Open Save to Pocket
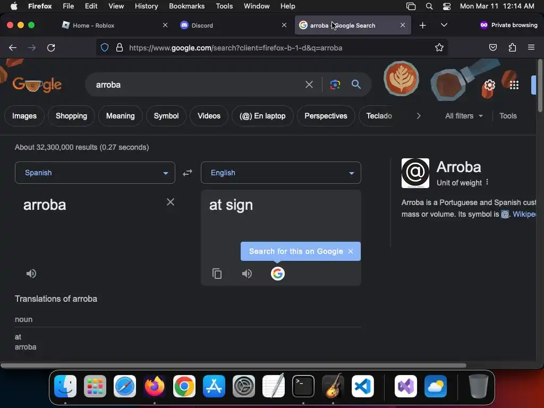The image size is (544, 408). pos(492,47)
